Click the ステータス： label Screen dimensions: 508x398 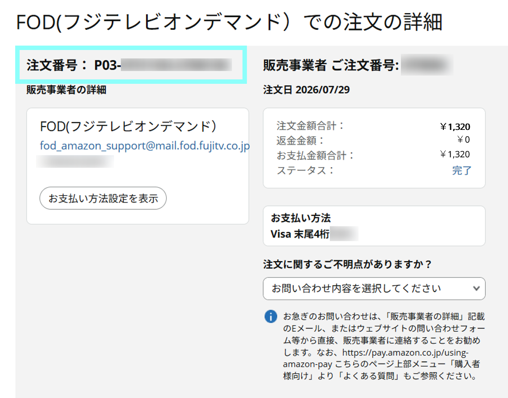coord(305,170)
